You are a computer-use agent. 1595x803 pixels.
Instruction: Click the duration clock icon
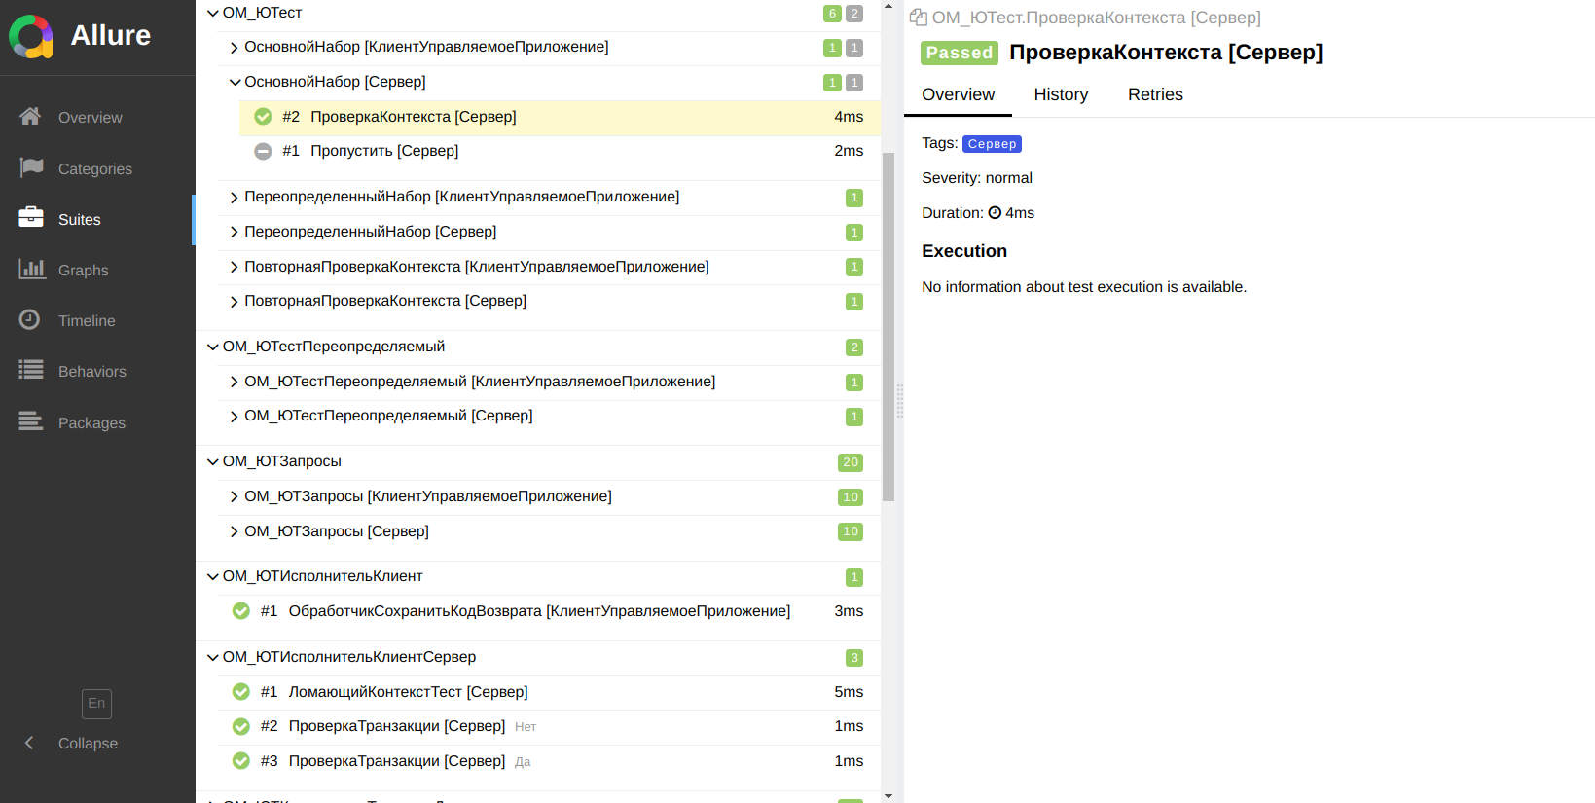995,213
